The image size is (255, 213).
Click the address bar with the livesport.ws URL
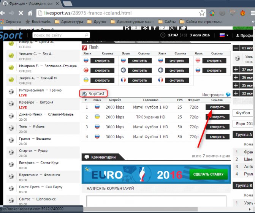(x=120, y=13)
